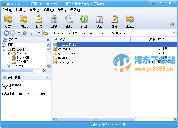Click the 我的电脑 computer icon in tree
178x128 pixels.
(x=9, y=66)
